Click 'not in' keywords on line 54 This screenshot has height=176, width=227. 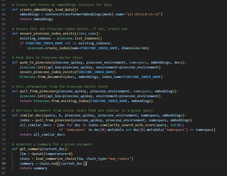[71, 43]
